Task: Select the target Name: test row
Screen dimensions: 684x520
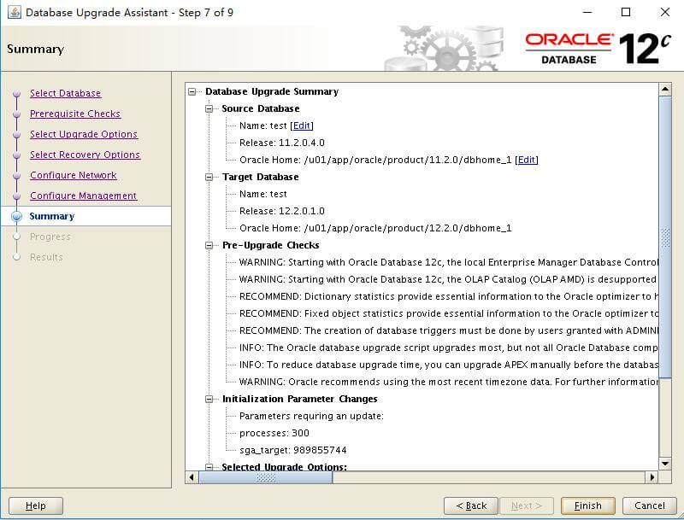Action: click(x=263, y=194)
